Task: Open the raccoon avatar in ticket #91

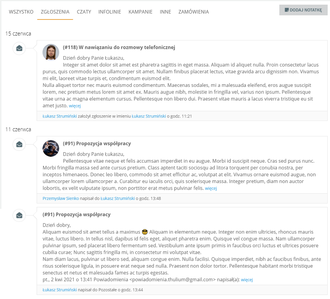Action: tap(51, 149)
